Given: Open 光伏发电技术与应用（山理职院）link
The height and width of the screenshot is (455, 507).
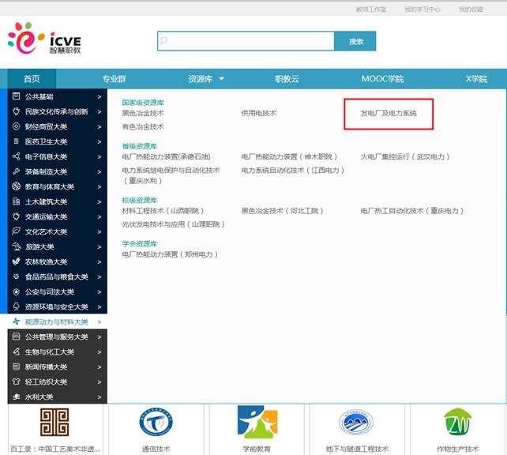Looking at the screenshot, I should coord(173,224).
